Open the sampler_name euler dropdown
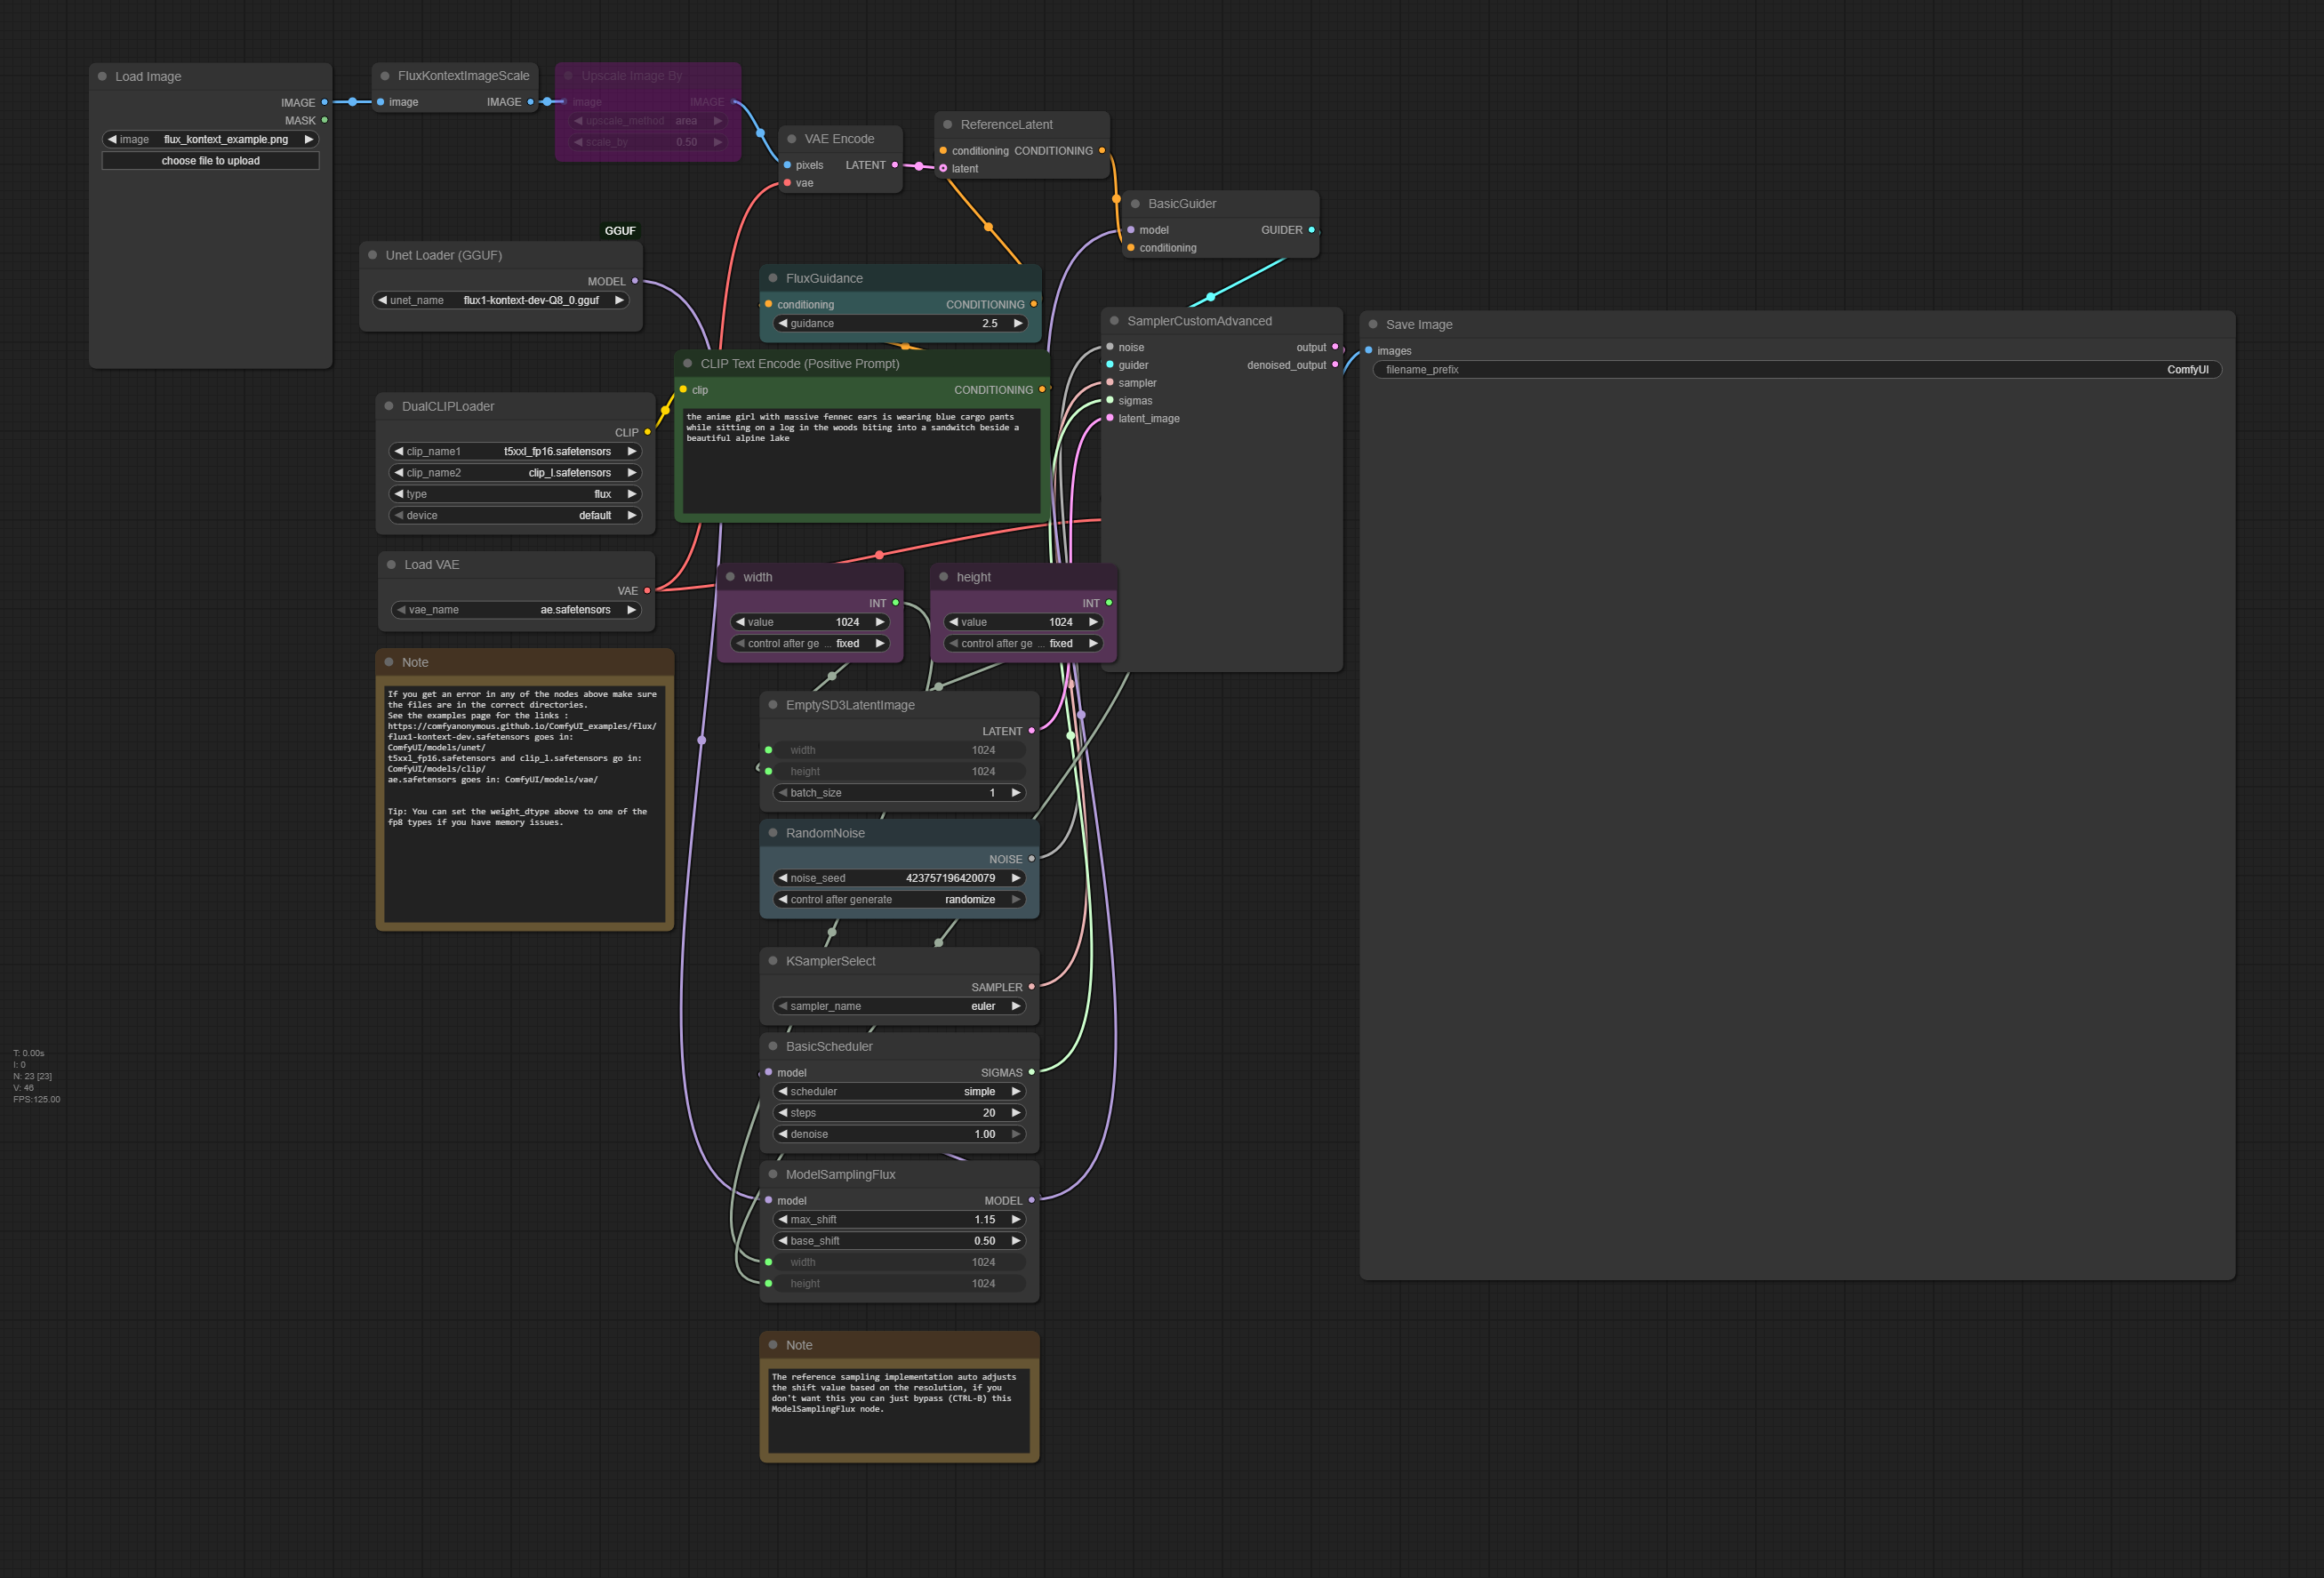The width and height of the screenshot is (2324, 1578). point(900,1006)
